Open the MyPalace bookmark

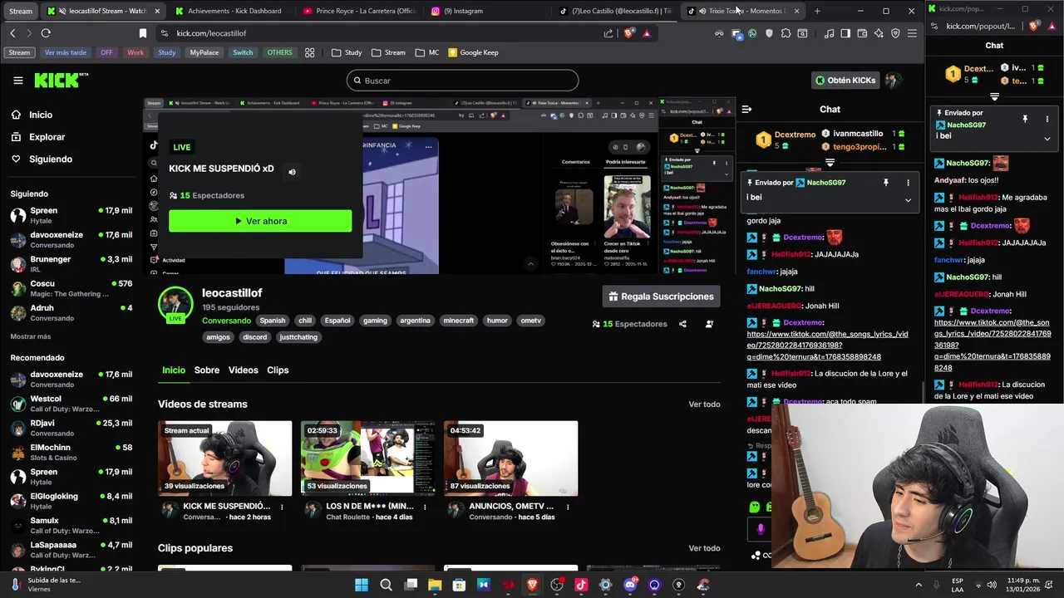[x=204, y=52]
